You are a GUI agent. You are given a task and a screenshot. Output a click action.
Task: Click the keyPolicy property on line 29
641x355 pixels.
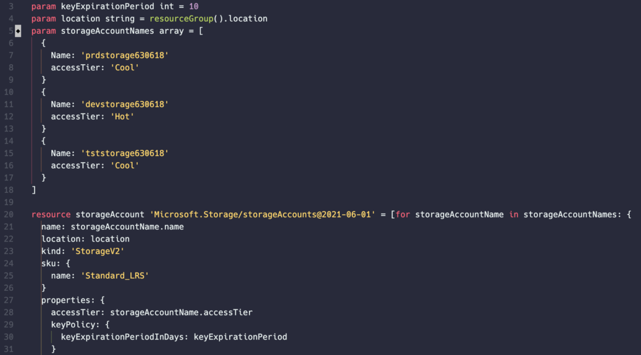[75, 325]
